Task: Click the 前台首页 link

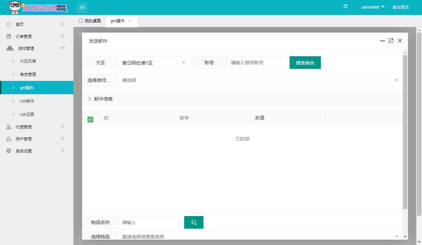Action: (400, 7)
